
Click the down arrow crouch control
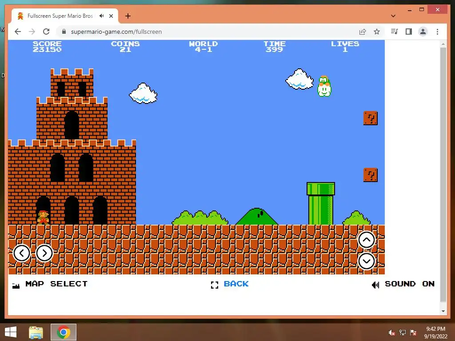367,261
